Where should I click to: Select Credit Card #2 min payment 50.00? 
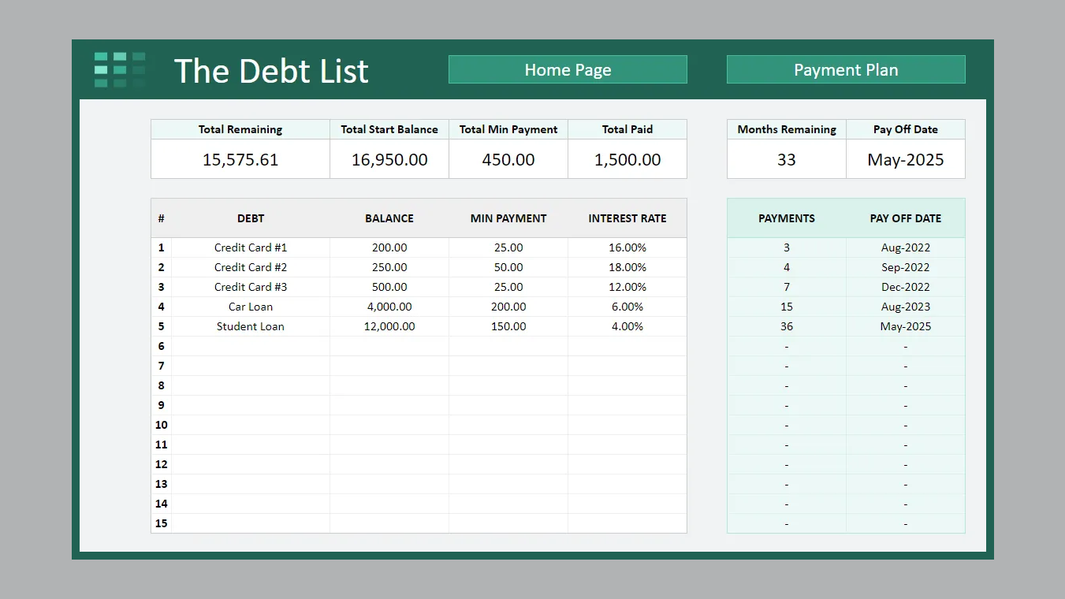coord(508,267)
